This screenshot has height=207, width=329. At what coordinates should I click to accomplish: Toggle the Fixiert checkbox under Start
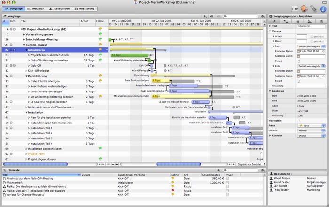[x=298, y=61]
